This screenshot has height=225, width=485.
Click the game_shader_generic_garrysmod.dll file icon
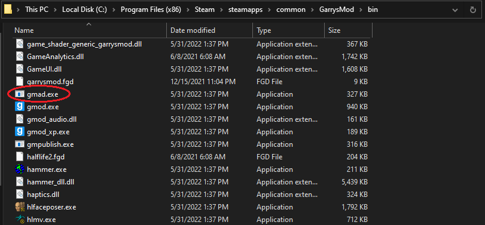click(x=20, y=44)
